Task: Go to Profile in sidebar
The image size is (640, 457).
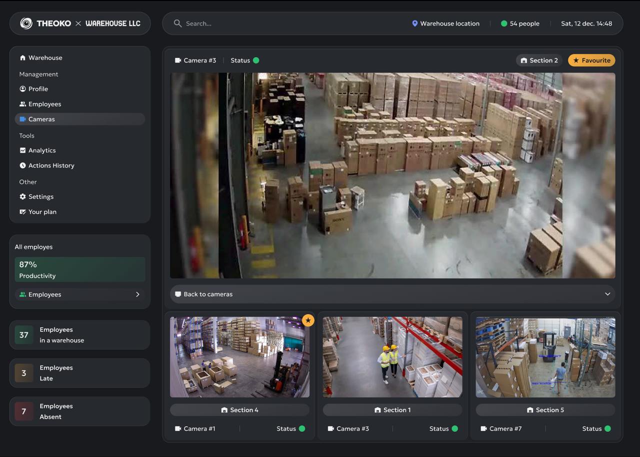Action: pos(80,89)
